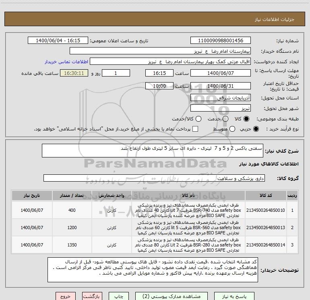This screenshot has height=300, width=310.
Task: Click the تاریخ نیاز column header
Action: click(x=32, y=195)
